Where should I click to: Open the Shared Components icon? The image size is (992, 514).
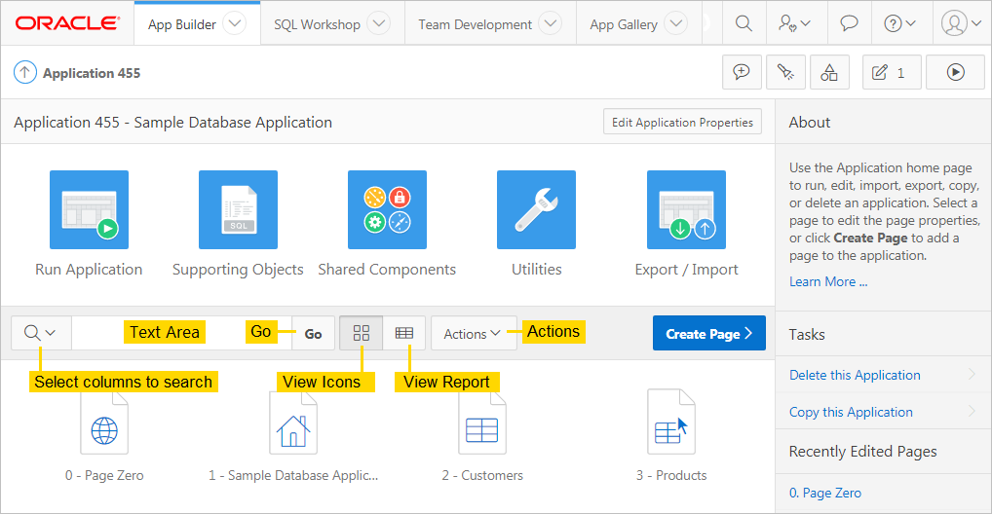(387, 209)
